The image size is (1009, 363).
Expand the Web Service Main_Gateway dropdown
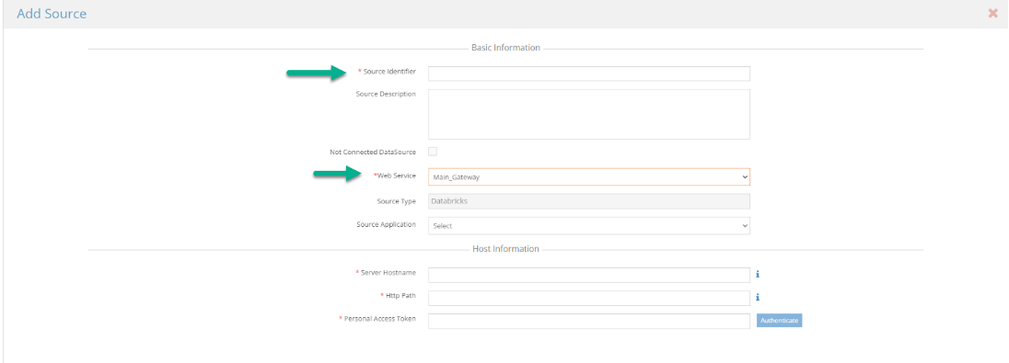(x=589, y=176)
